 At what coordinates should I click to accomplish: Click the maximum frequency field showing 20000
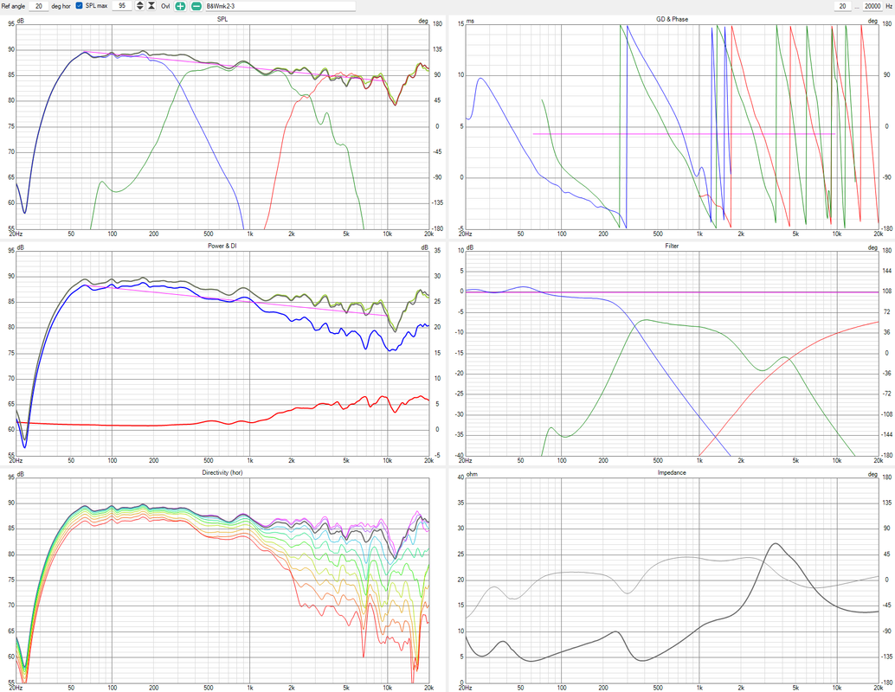coord(872,6)
